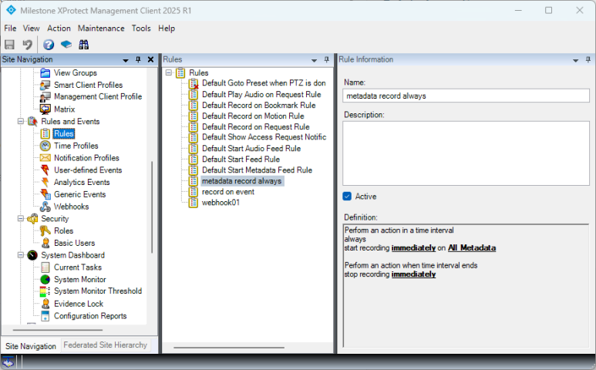Open the Maintenance menu

pyautogui.click(x=100, y=29)
